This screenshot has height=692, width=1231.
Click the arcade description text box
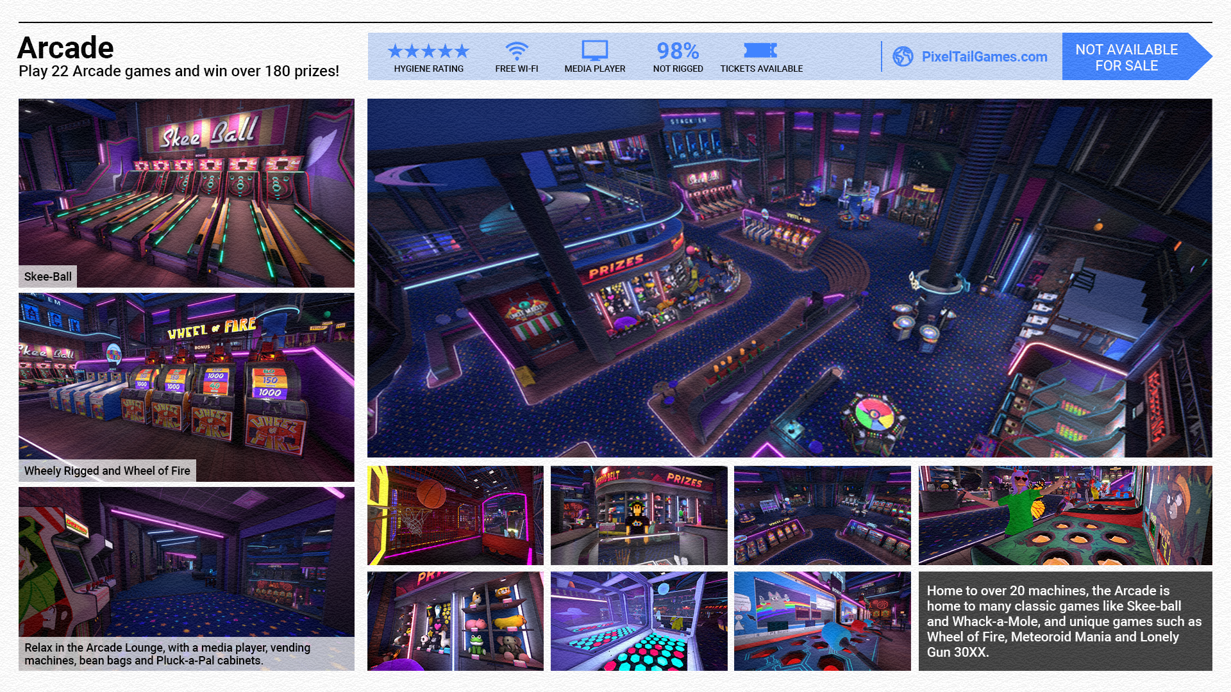[x=1065, y=621]
